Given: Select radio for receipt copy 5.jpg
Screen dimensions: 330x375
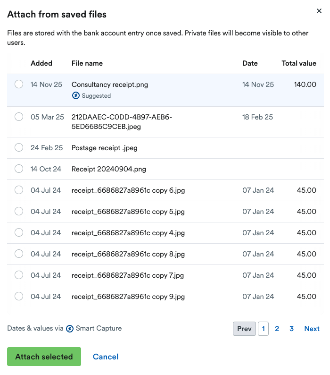Looking at the screenshot, I should point(19,211).
